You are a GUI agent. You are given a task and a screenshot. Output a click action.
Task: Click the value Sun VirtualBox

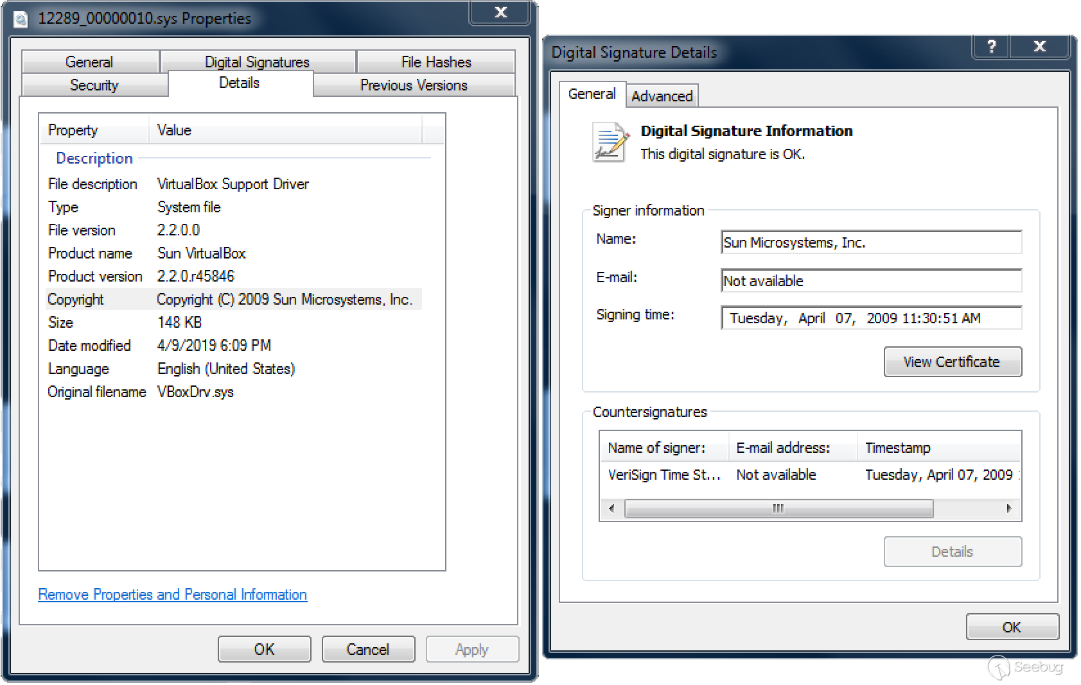pos(202,254)
